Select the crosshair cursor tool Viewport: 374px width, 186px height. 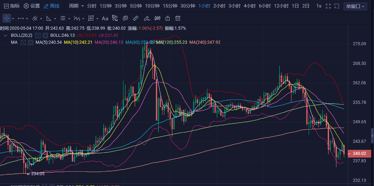pyautogui.click(x=7, y=18)
